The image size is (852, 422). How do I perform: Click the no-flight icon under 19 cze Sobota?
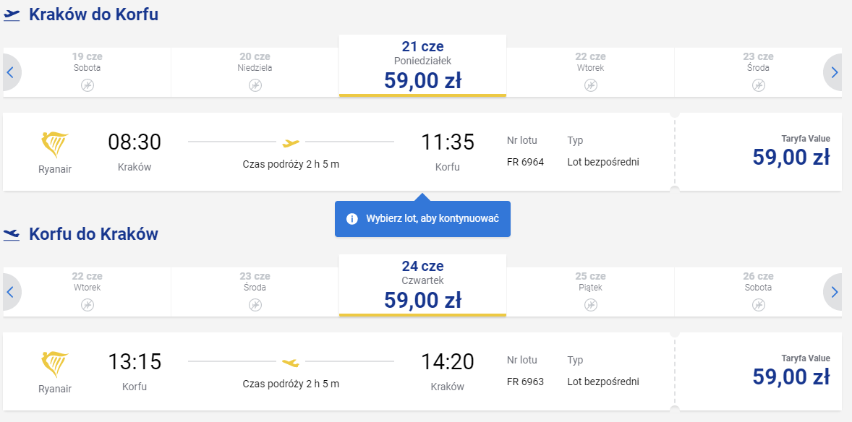click(88, 85)
